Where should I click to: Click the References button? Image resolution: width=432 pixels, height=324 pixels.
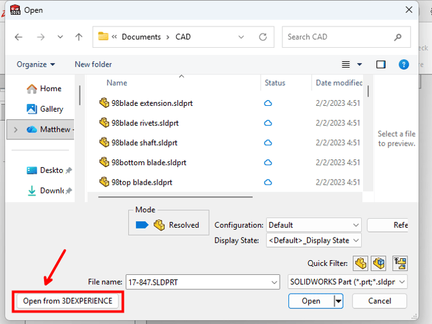point(388,225)
